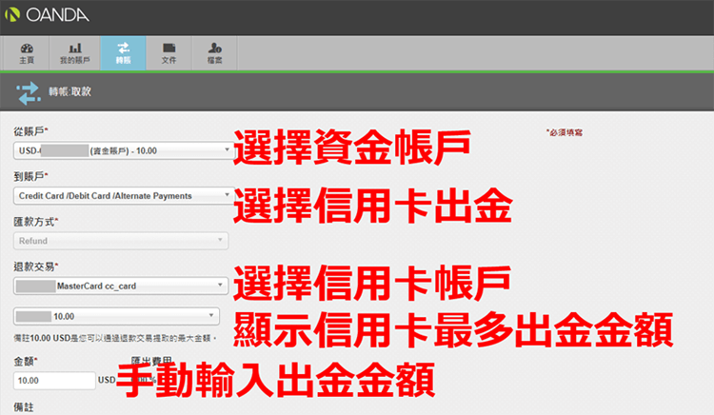
Task: Open the 主頁 home tab
Action: (x=27, y=53)
